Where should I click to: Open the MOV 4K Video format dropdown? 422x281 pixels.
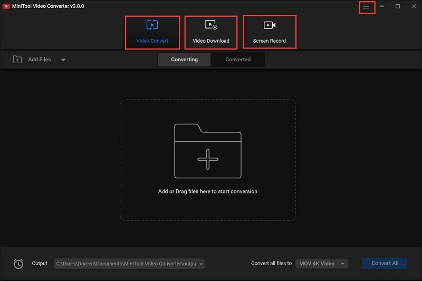pos(322,264)
